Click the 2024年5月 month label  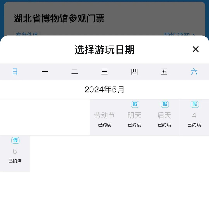click(105, 90)
